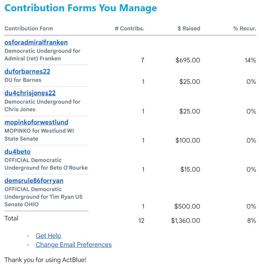
Task: Click the Thank you for using ActBlue text
Action: point(45,260)
